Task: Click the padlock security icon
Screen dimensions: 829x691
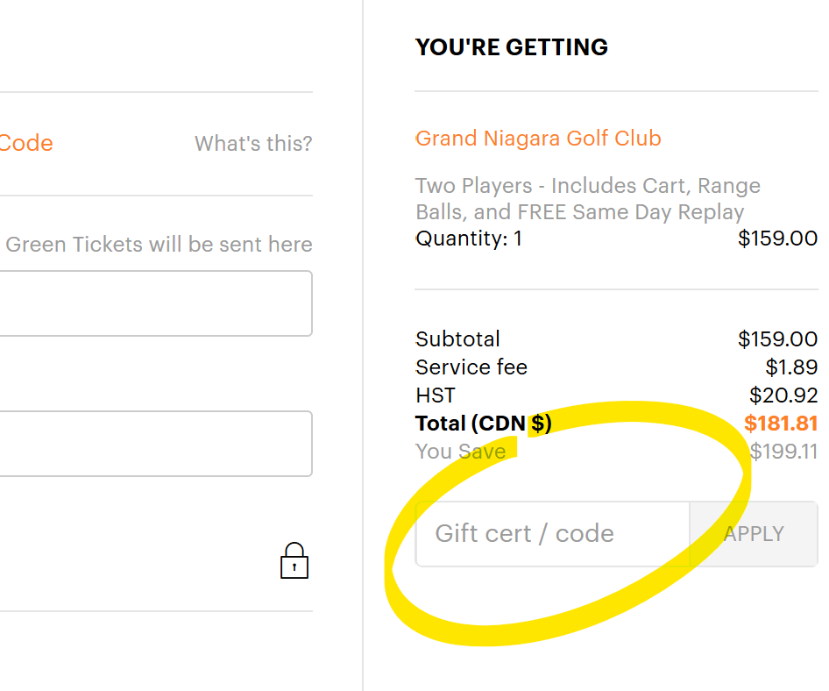Action: [294, 561]
